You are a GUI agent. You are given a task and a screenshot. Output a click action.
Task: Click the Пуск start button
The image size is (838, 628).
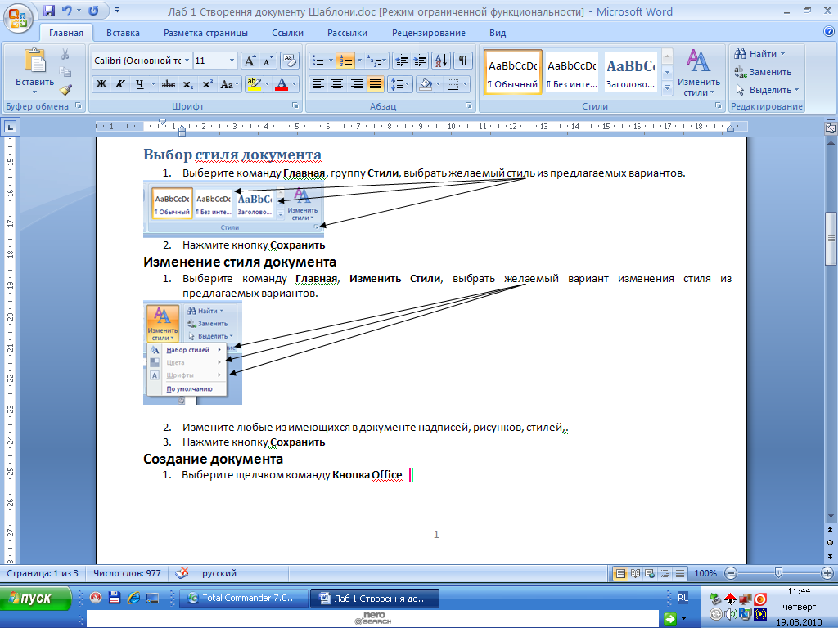(35, 598)
